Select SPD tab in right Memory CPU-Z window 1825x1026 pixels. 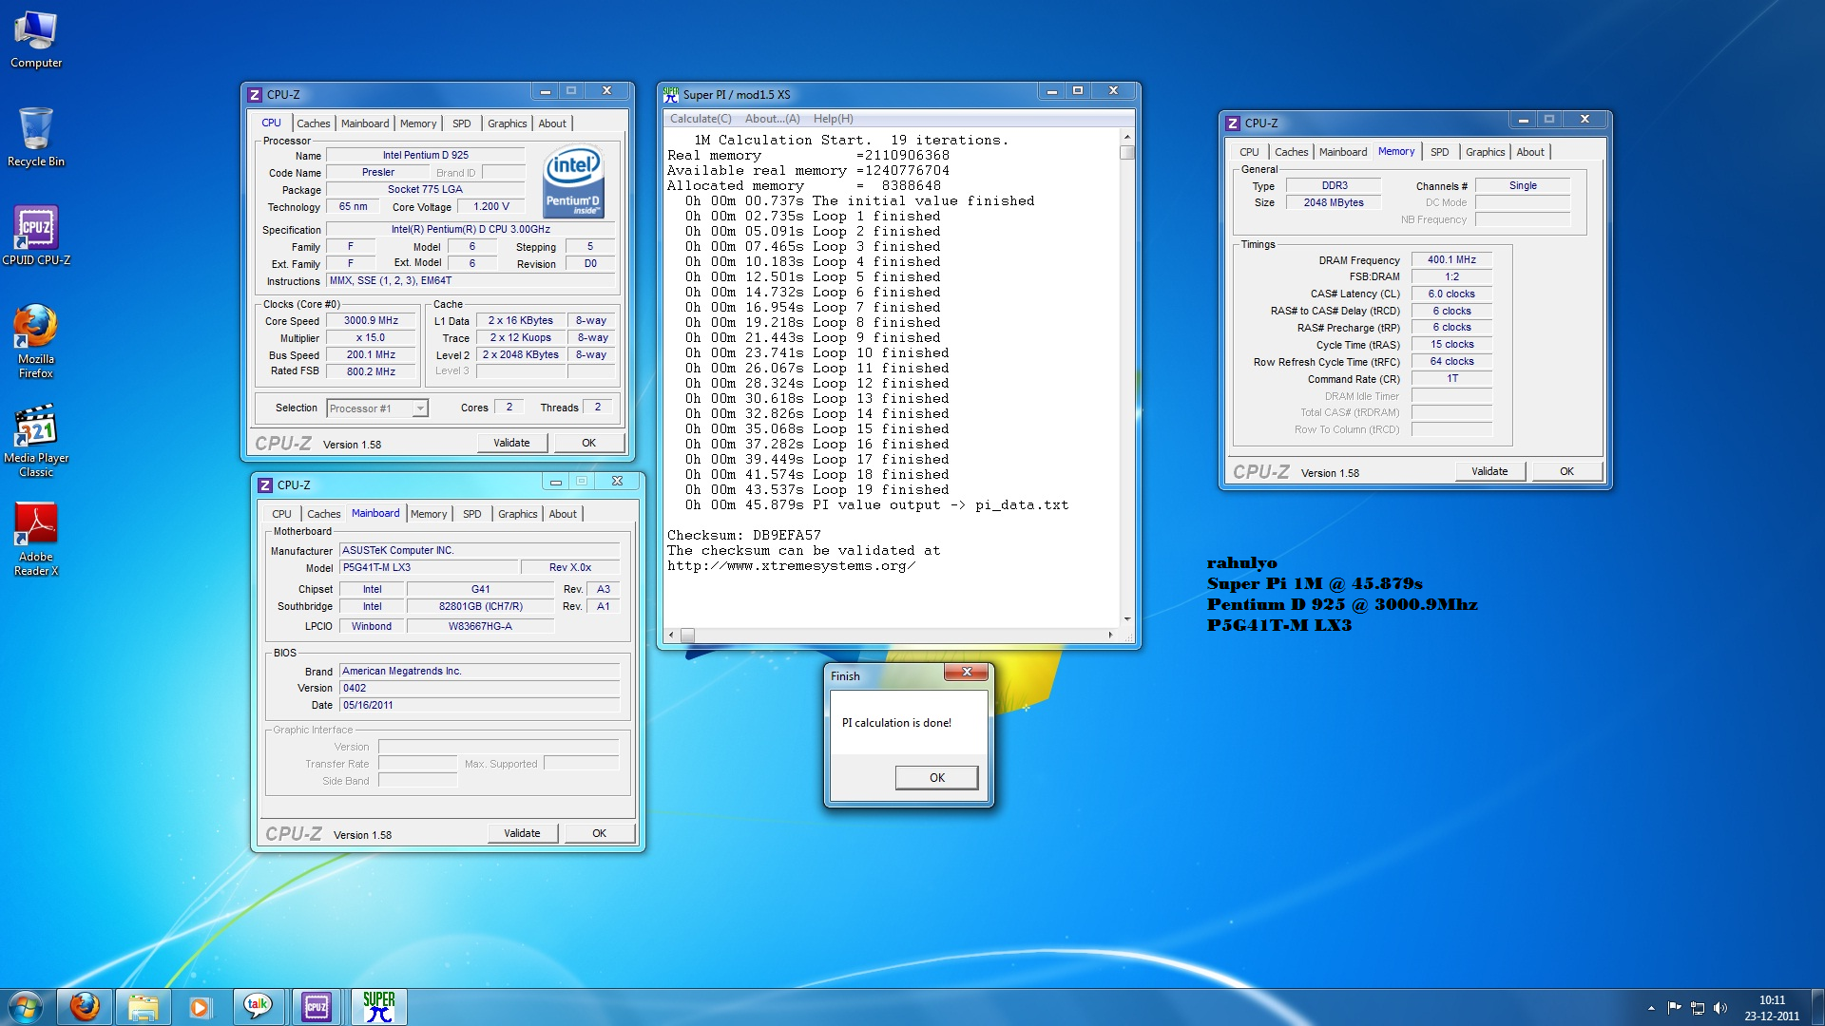click(1440, 152)
